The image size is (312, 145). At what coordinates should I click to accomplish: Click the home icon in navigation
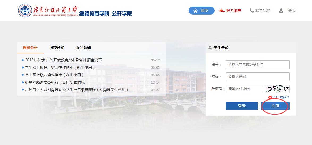(196, 11)
